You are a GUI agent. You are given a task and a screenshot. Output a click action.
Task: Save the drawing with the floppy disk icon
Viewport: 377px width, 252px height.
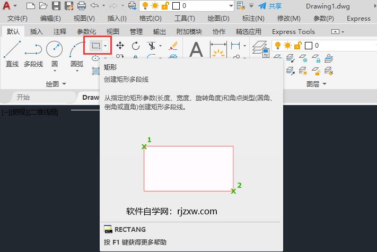56,6
